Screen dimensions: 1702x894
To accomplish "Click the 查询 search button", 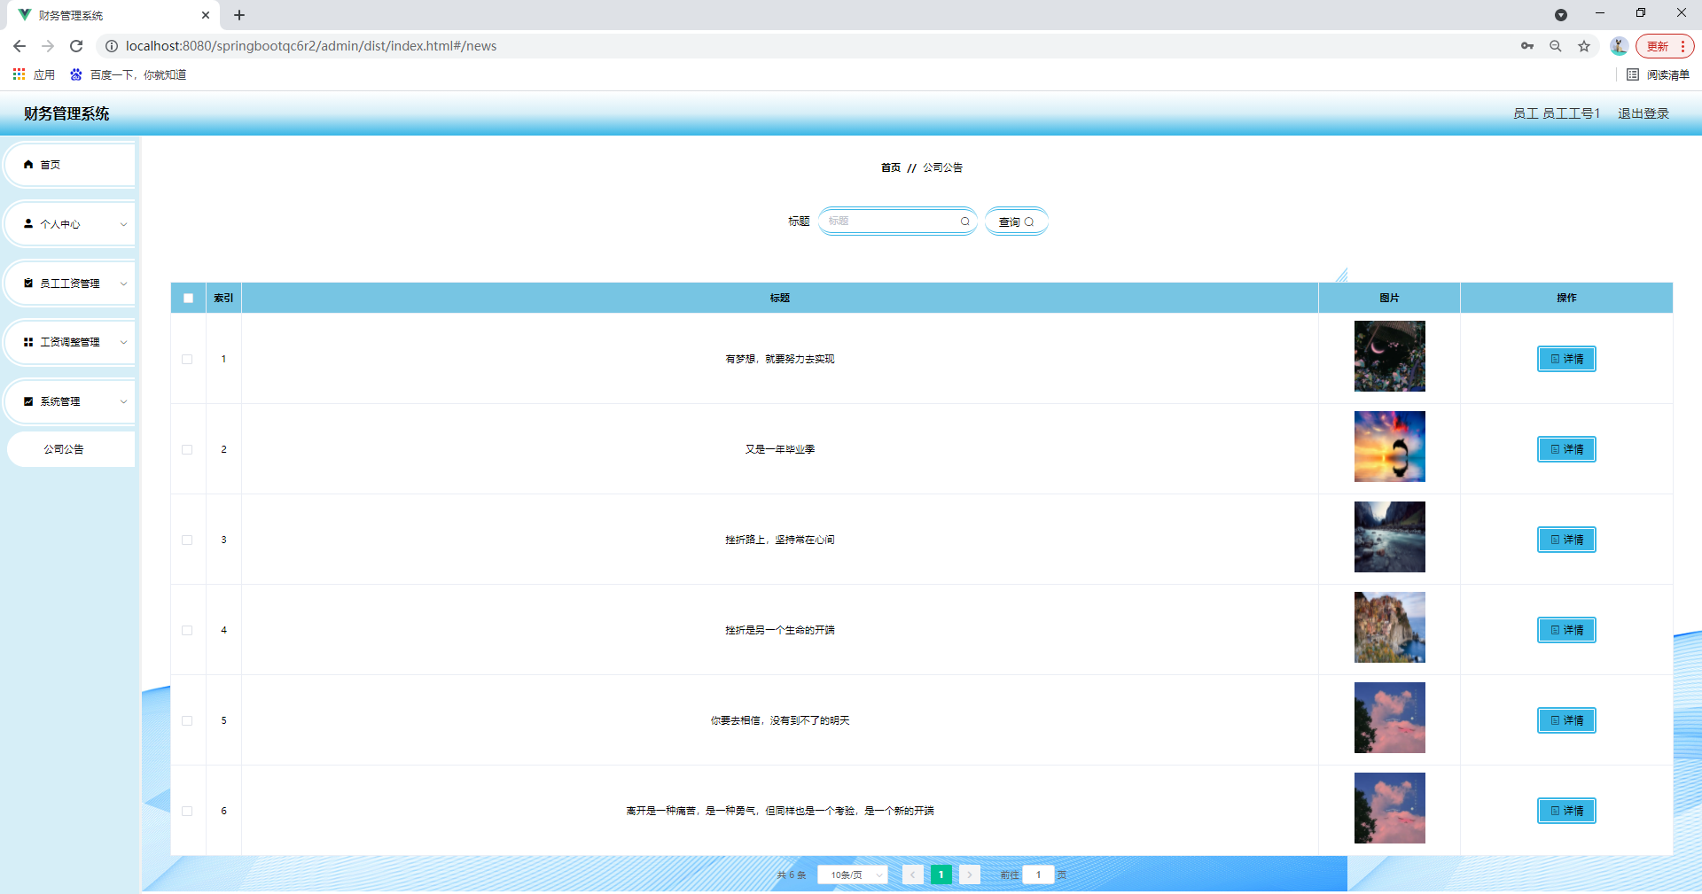I will click(1016, 222).
